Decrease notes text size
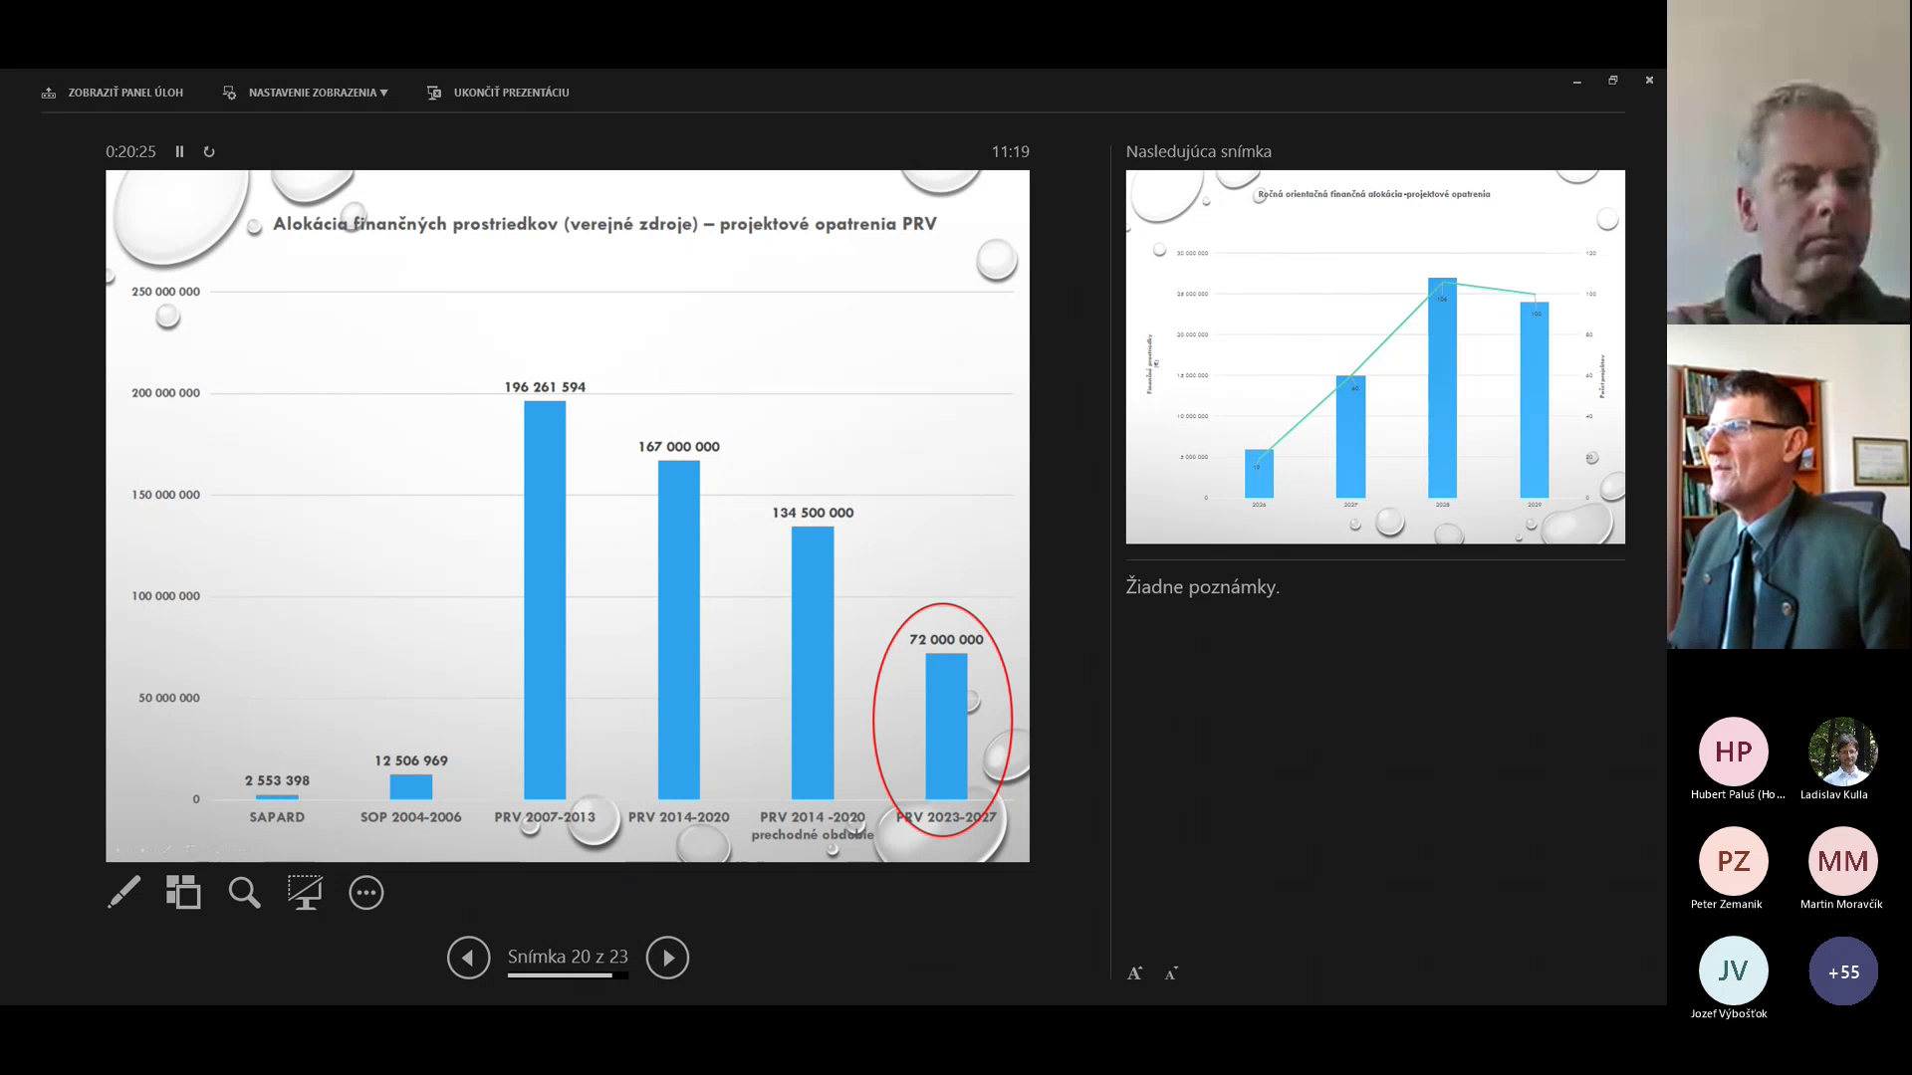The image size is (1912, 1075). (x=1171, y=973)
